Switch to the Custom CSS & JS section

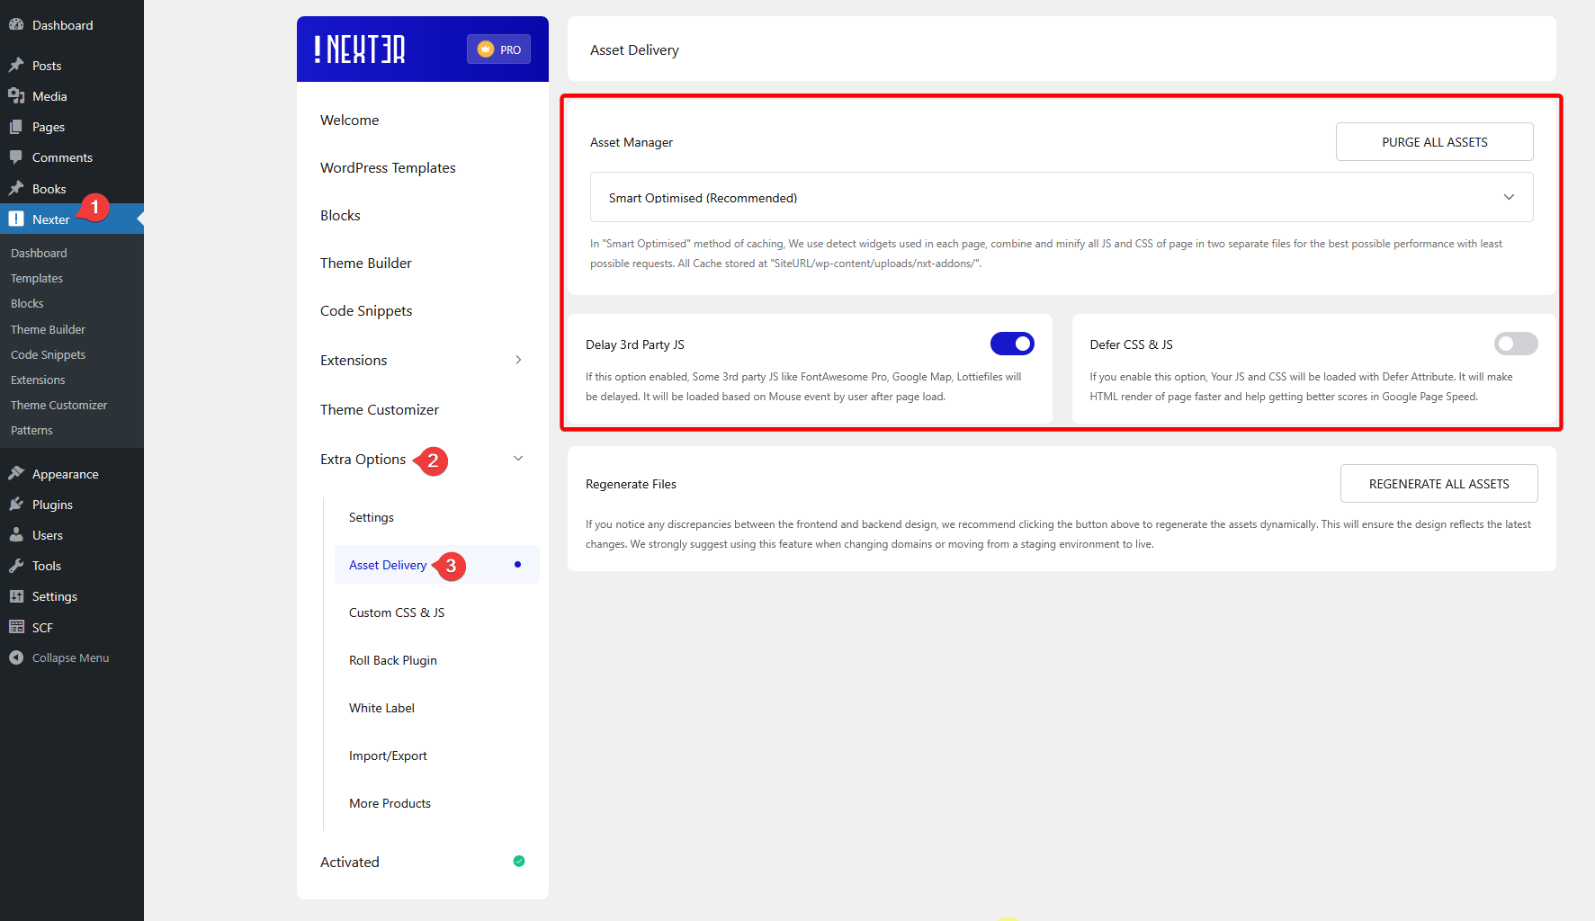(x=397, y=613)
